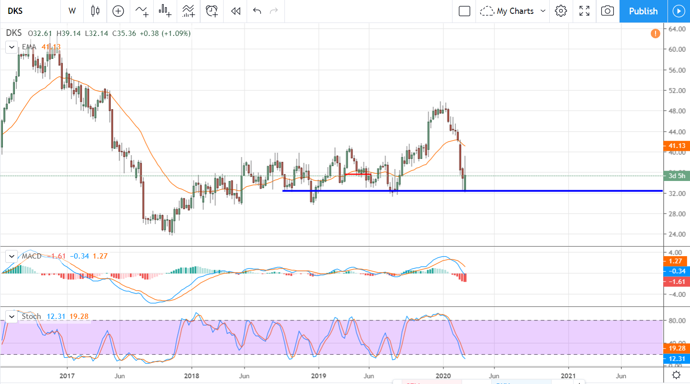Viewport: 690px width, 384px height.
Task: Select the EMA indicator name in legend
Action: pyautogui.click(x=30, y=47)
